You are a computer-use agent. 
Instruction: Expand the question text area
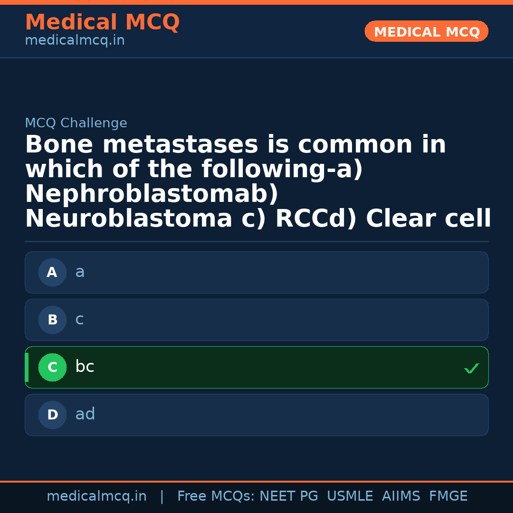tap(256, 180)
